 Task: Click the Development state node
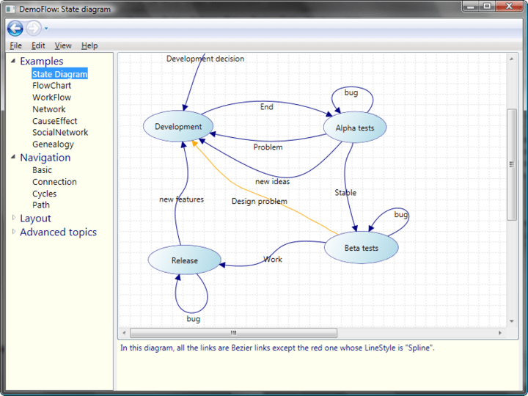pyautogui.click(x=178, y=127)
